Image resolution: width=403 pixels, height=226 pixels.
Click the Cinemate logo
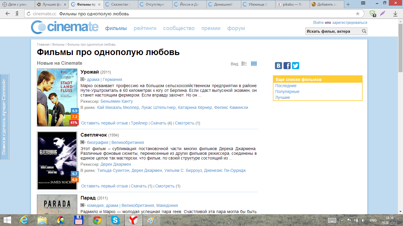pos(65,27)
